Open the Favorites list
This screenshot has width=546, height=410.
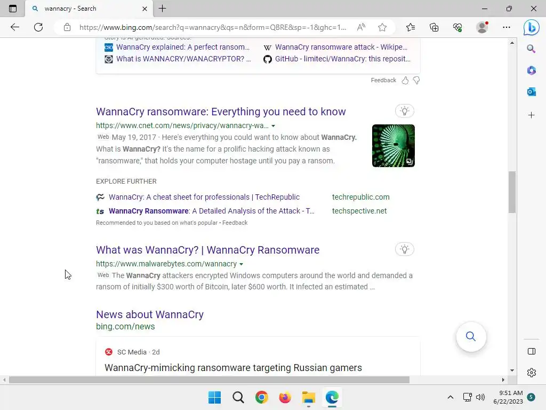[411, 27]
